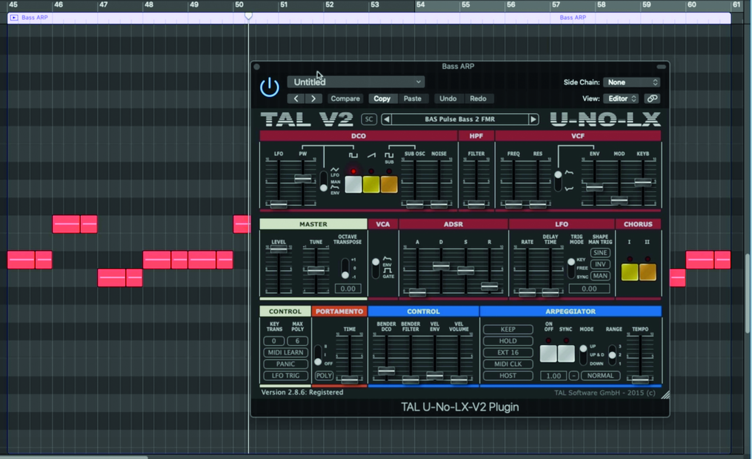Enable the DCO sawtooth yellow button
The image size is (752, 459).
pos(371,185)
